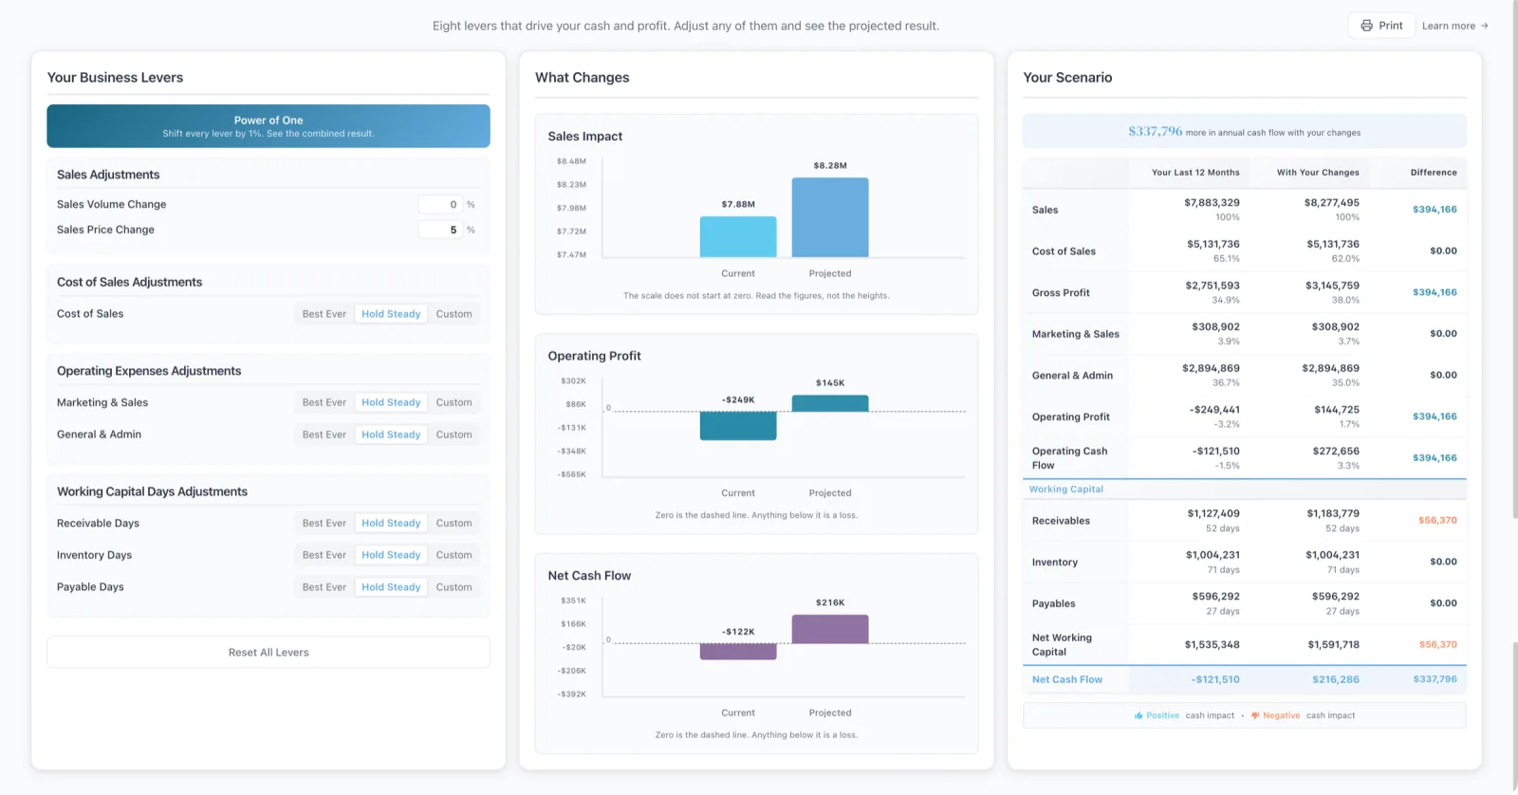Image resolution: width=1518 pixels, height=795 pixels.
Task: Set Receivable Days to Hold Steady
Action: coord(391,523)
